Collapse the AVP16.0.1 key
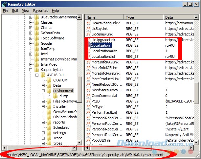This screenshot has height=159, width=201. (37, 75)
